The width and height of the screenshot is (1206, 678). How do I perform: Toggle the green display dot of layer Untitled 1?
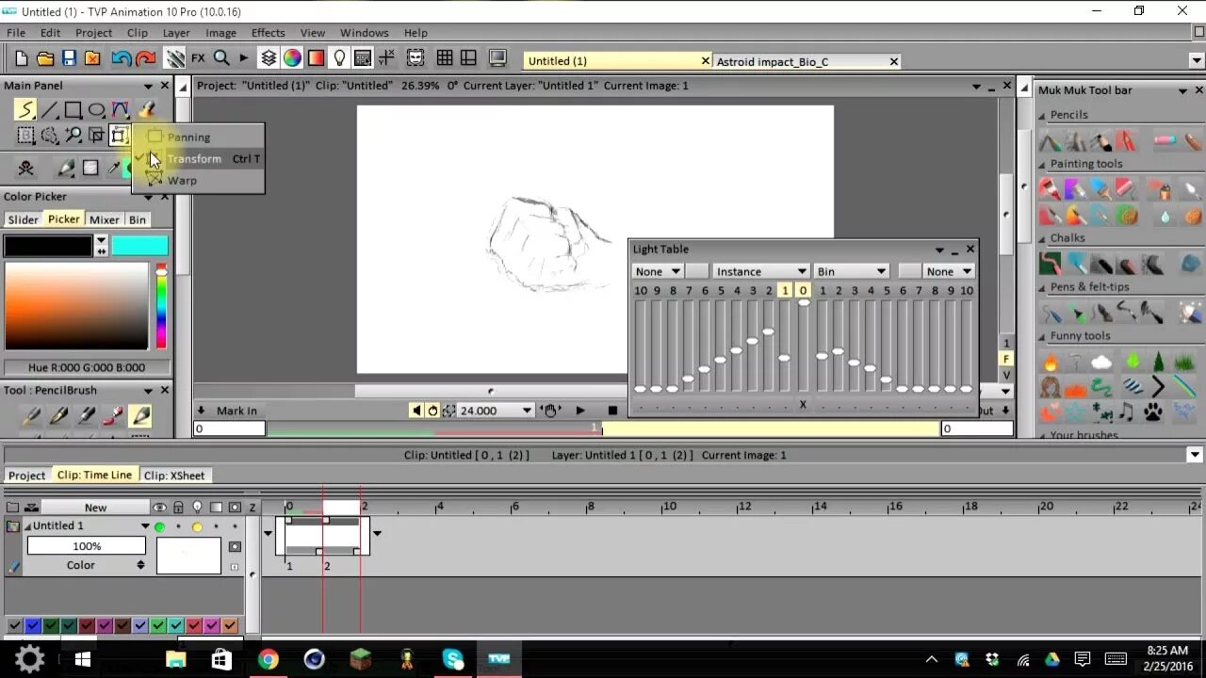tap(159, 526)
